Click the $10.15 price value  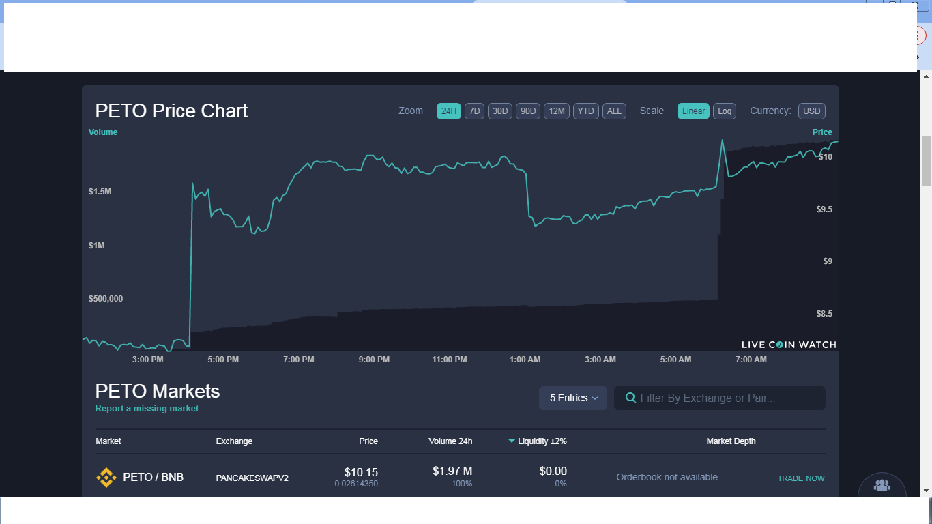(x=361, y=472)
